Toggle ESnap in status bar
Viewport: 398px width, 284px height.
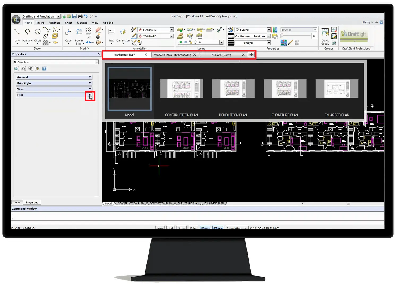point(205,228)
